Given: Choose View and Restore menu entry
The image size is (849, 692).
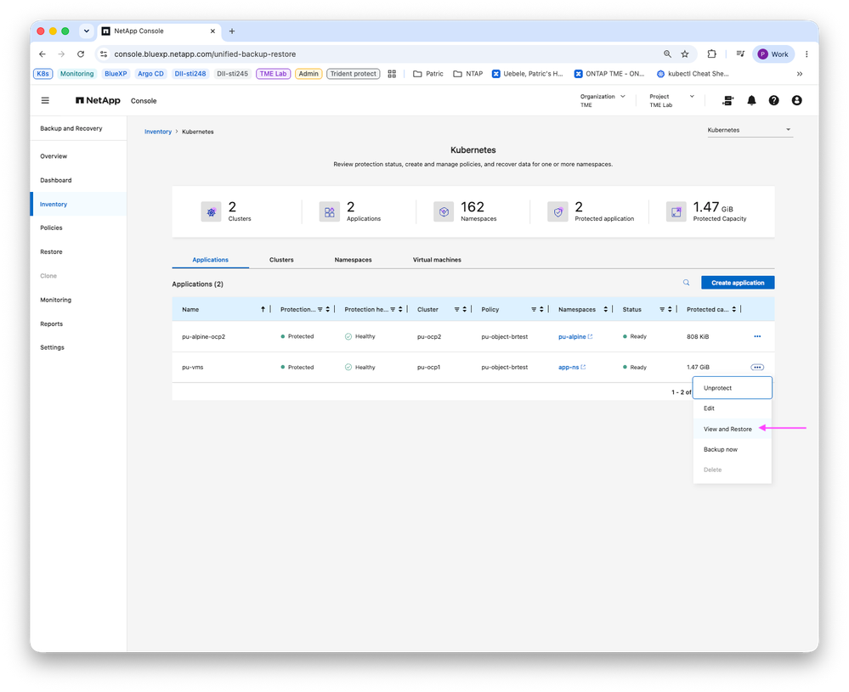Looking at the screenshot, I should click(x=732, y=429).
